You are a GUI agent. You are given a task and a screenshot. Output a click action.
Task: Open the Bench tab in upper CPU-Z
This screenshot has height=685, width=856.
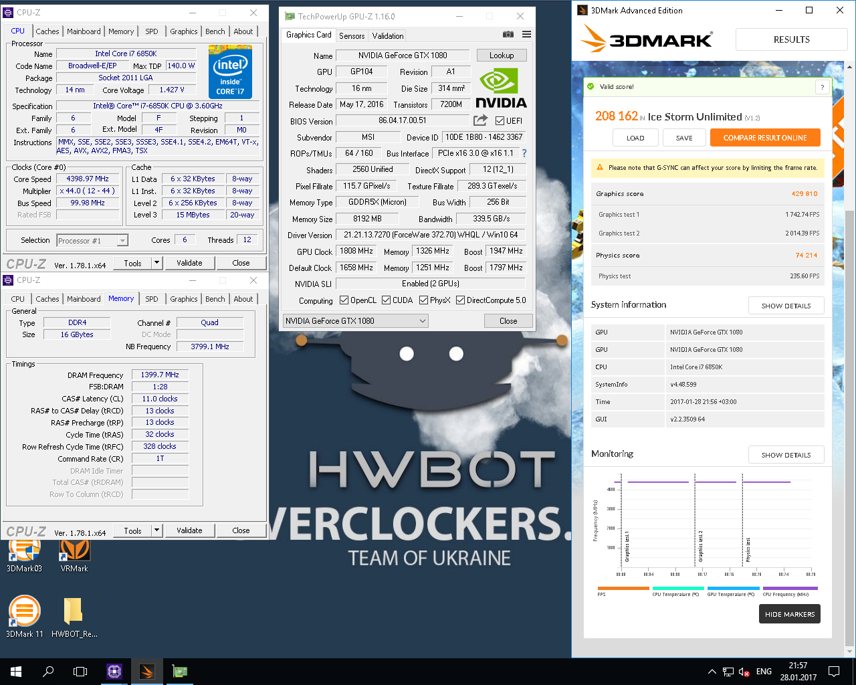tap(215, 31)
